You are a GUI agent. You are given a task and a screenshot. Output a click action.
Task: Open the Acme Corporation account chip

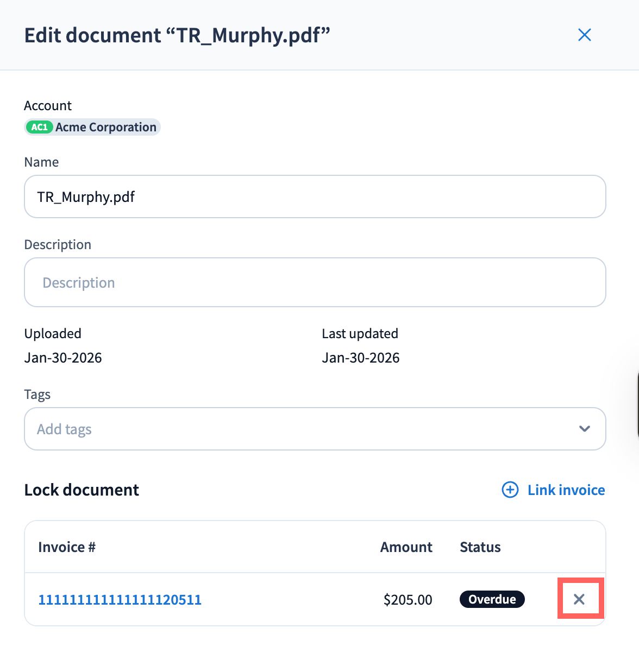point(105,127)
